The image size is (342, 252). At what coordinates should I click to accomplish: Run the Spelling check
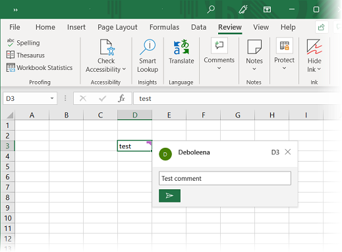coord(23,43)
